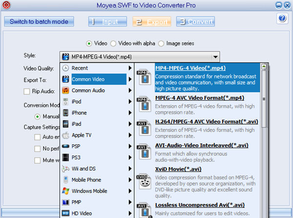293x218 pixels.
Task: Click the clapperboard icon in the Style box
Action: coord(65,57)
